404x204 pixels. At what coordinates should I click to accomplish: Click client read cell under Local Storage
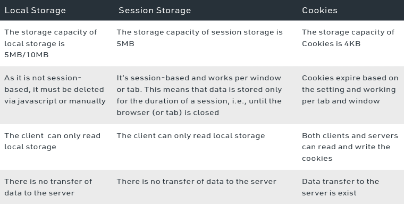pos(52,141)
